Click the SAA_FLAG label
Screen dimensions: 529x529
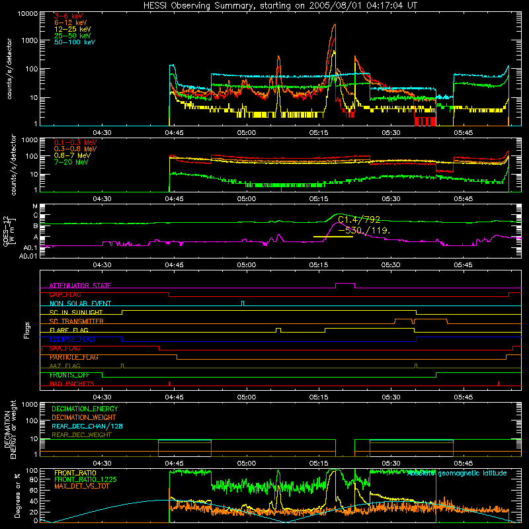point(65,348)
